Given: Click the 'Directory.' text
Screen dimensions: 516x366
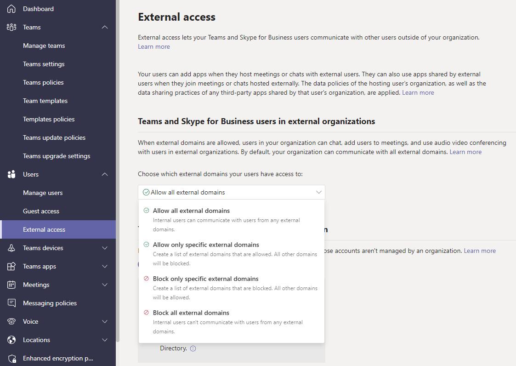Looking at the screenshot, I should (x=173, y=348).
